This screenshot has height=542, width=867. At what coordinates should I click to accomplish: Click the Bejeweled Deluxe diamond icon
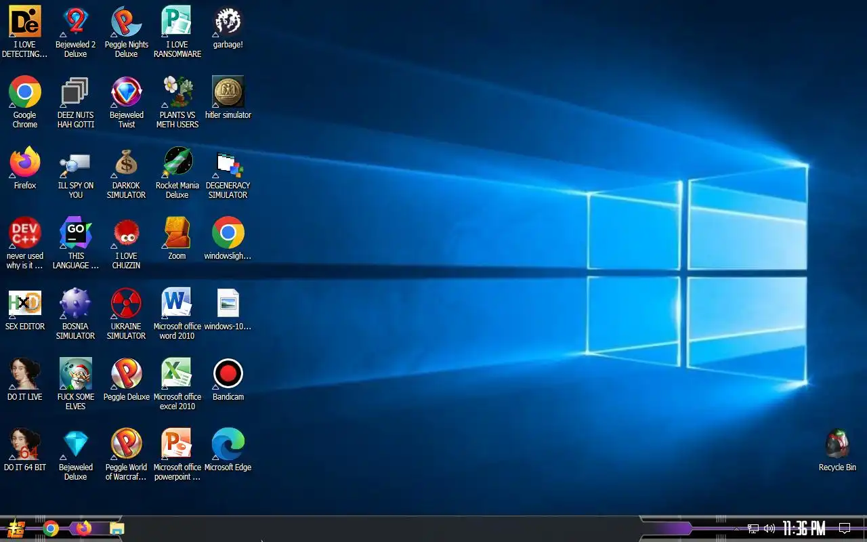(76, 455)
